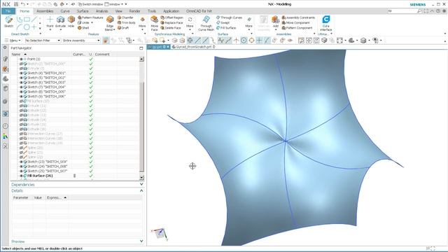Hide Sketch (7) "SKETCH_004"
Screen dimensions: 448x252
click(21, 87)
